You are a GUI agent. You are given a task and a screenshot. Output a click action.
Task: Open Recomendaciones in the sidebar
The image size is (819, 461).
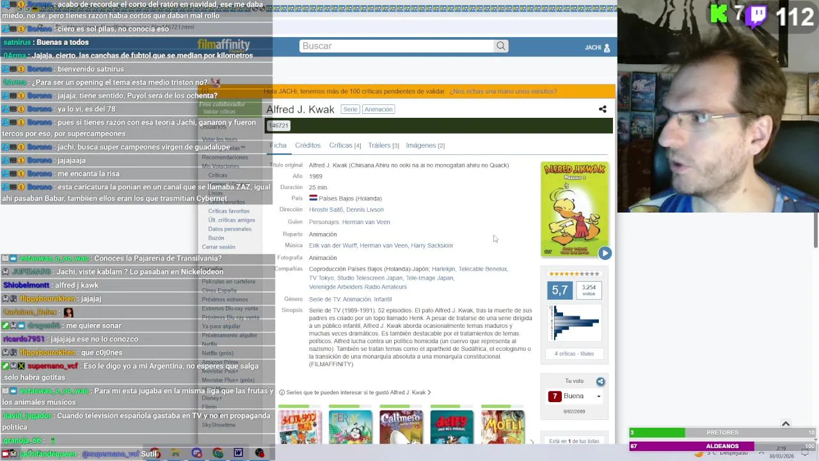pyautogui.click(x=225, y=158)
